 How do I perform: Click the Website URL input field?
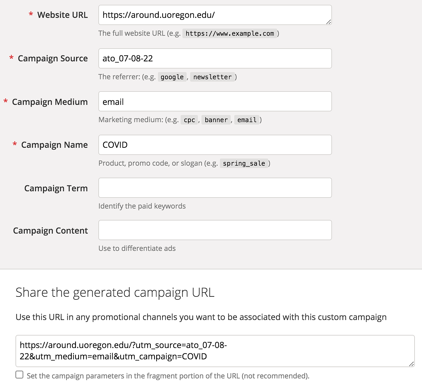coord(215,15)
